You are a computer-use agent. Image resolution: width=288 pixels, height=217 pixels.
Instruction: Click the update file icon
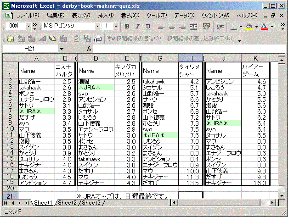coord(87,39)
